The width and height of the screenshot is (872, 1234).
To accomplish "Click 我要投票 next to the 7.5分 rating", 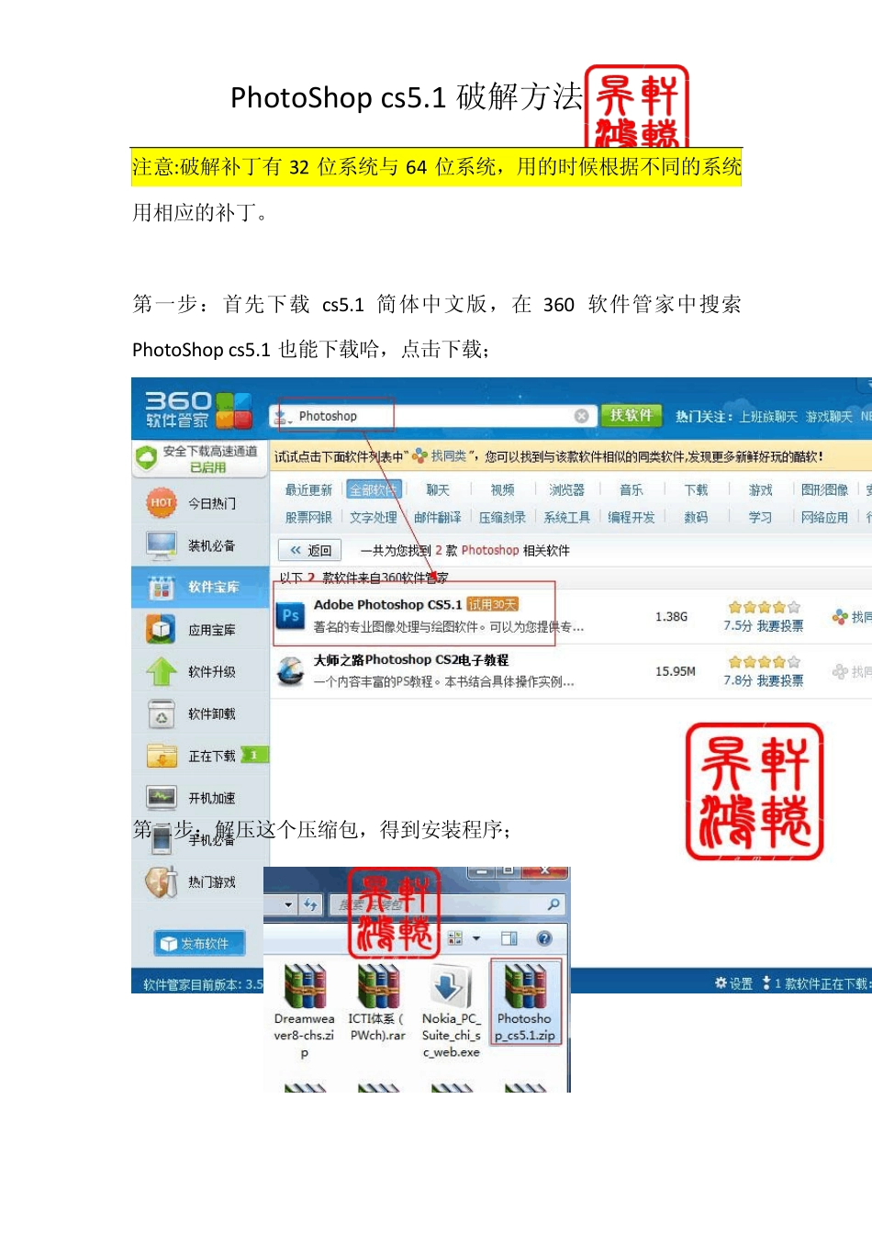I will tap(780, 626).
